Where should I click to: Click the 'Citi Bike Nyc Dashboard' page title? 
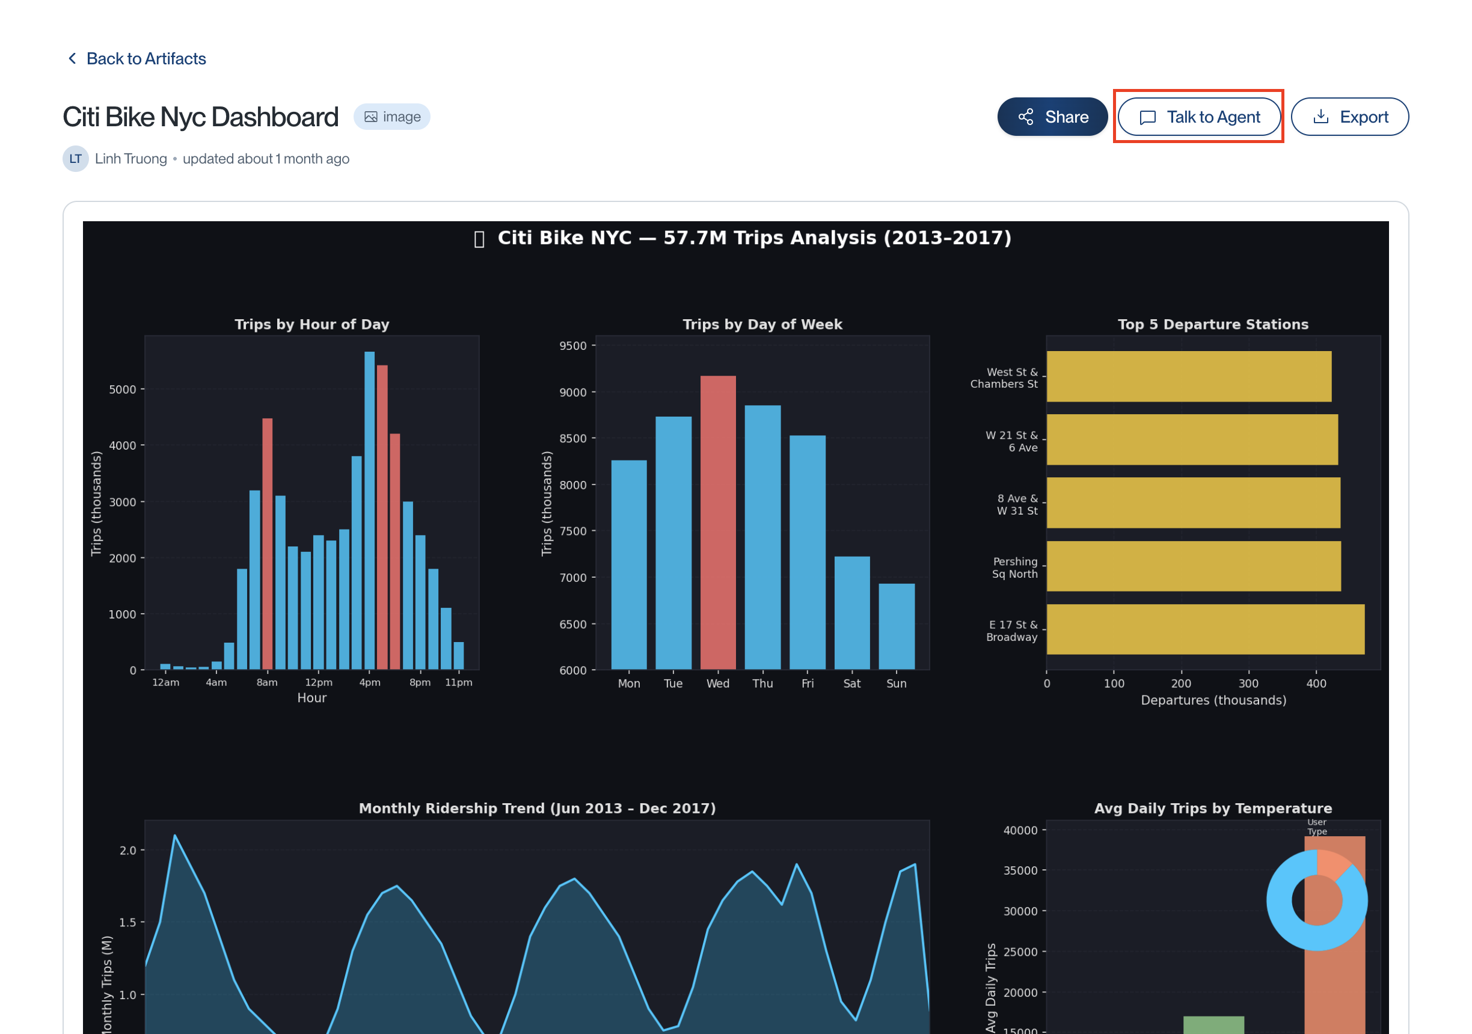click(201, 117)
